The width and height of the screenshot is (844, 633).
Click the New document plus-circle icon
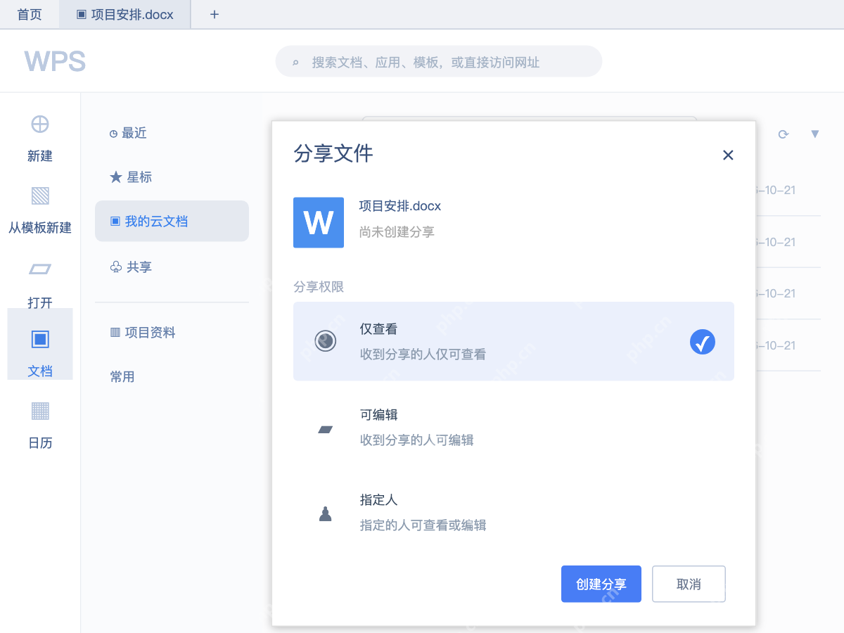coord(40,124)
